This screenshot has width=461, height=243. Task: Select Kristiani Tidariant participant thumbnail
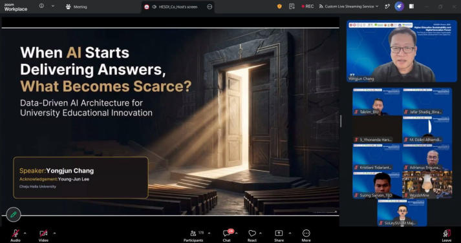click(378, 157)
